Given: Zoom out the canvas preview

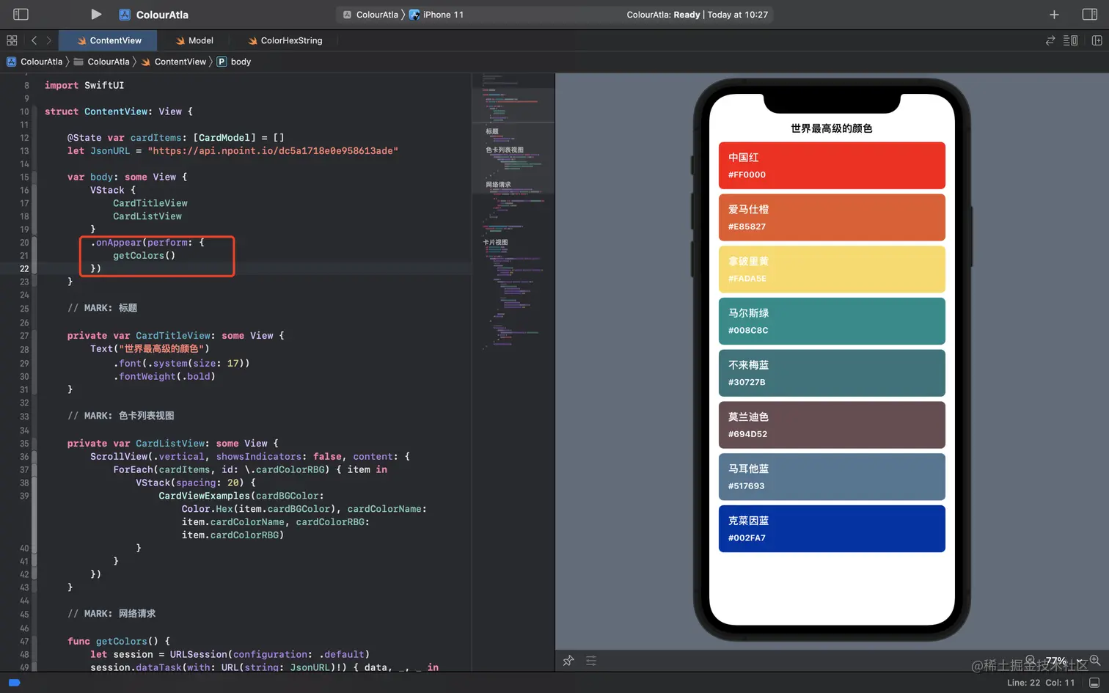Looking at the screenshot, I should click(x=1031, y=660).
